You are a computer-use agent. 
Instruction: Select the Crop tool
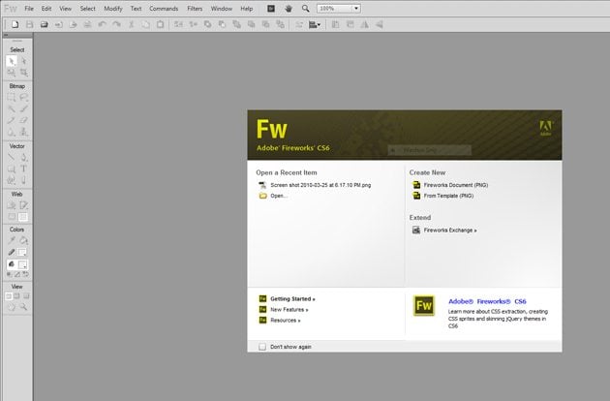coord(24,72)
